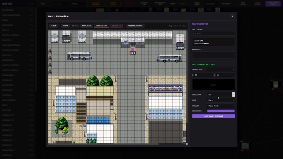
Task: Select MASMORRA 1 in the map list
Action: (18, 60)
